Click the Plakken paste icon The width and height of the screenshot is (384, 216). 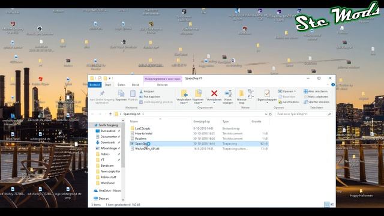[x=133, y=94]
